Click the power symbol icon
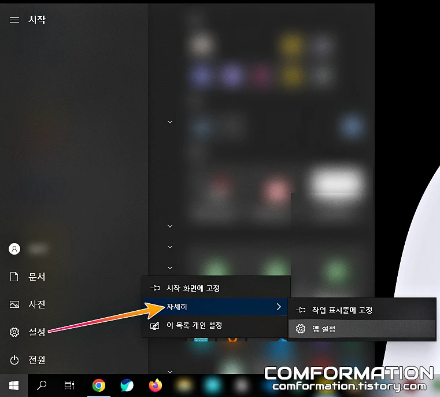Screen dimensions: 440x397 14,360
